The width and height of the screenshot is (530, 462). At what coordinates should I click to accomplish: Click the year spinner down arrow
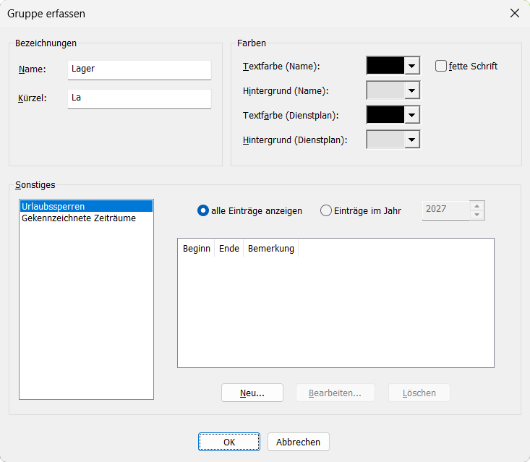[477, 215]
